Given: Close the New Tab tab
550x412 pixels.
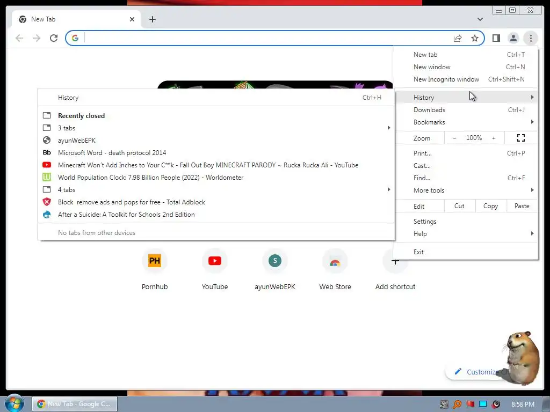Looking at the screenshot, I should coord(132,19).
